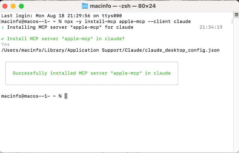Click the split pane icon at top right

click(x=236, y=15)
